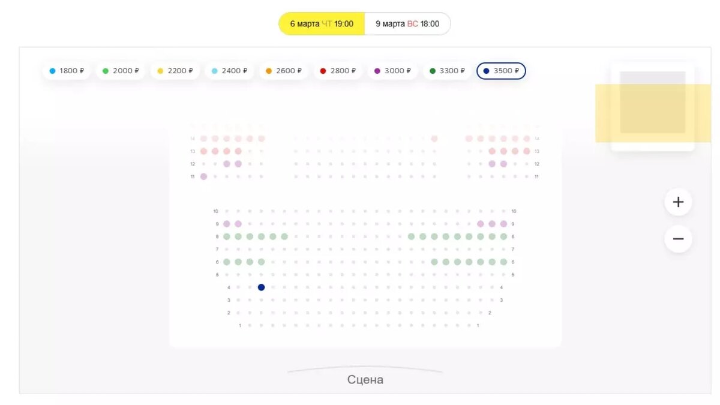Choose the first green seat in row 8
The image size is (720, 405).
(227, 236)
